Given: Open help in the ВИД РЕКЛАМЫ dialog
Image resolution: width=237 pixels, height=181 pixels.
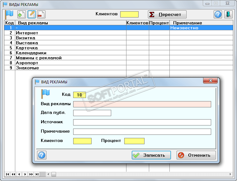Looking at the screenshot, I should click(42, 155).
